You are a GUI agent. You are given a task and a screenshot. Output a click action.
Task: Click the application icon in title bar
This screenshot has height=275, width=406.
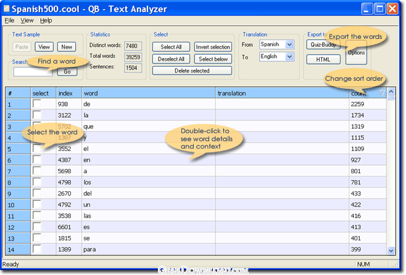point(6,9)
